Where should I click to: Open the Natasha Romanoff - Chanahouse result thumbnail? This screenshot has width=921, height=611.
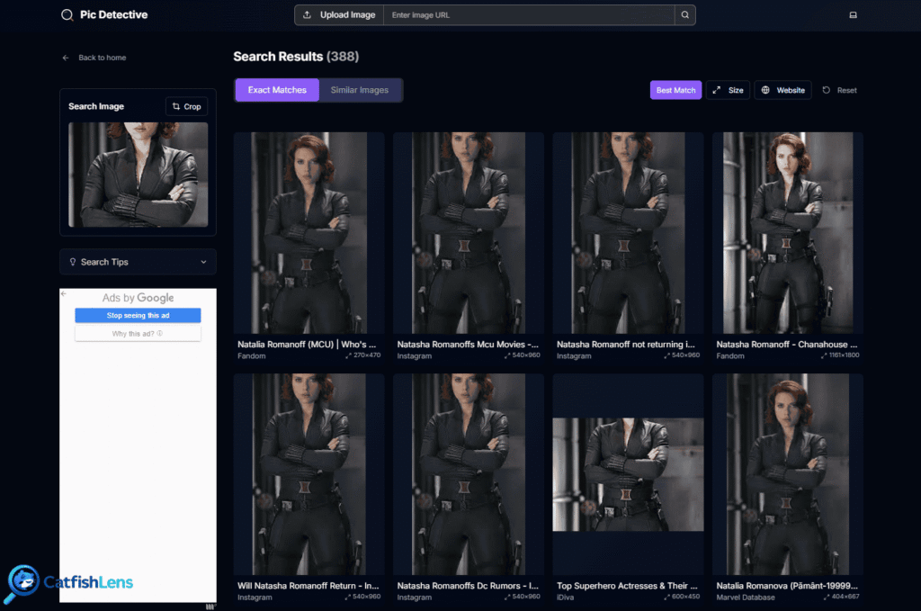[x=788, y=233]
